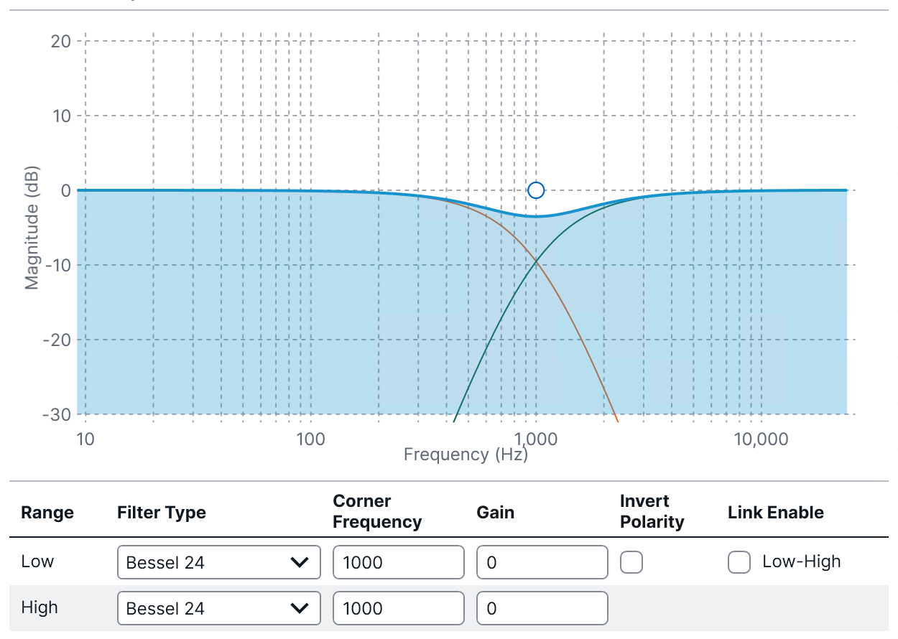Click the 10,000 frequency axis tick label
This screenshot has height=639, width=898.
coord(761,439)
